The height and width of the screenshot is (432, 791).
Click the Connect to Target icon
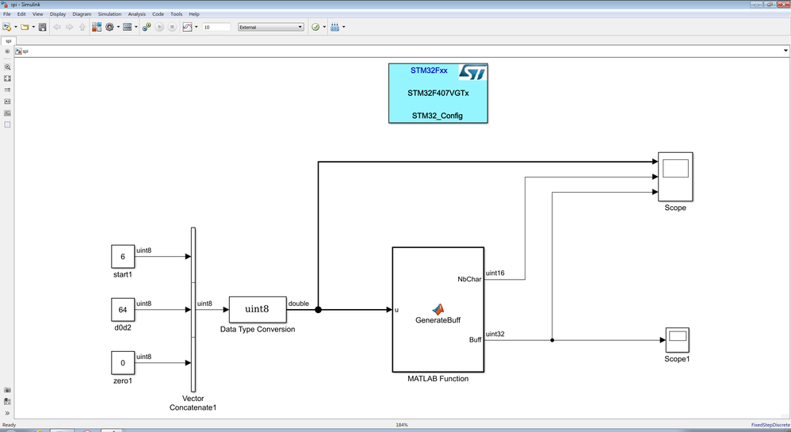(147, 27)
